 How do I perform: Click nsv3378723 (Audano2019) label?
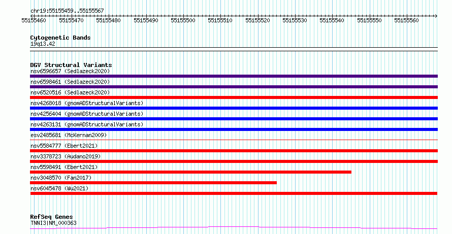[x=66, y=156]
